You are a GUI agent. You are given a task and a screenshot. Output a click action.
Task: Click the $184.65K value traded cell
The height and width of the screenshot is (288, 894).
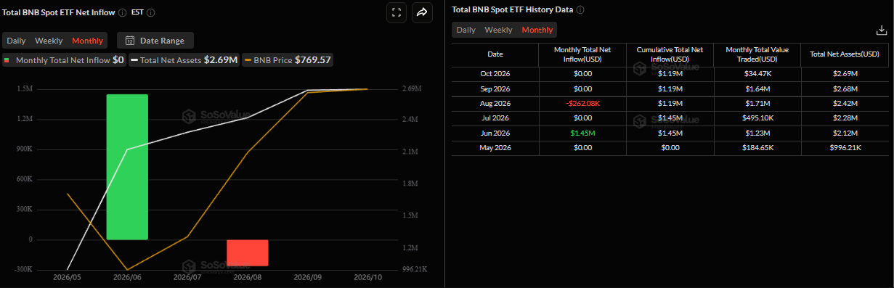click(x=757, y=148)
